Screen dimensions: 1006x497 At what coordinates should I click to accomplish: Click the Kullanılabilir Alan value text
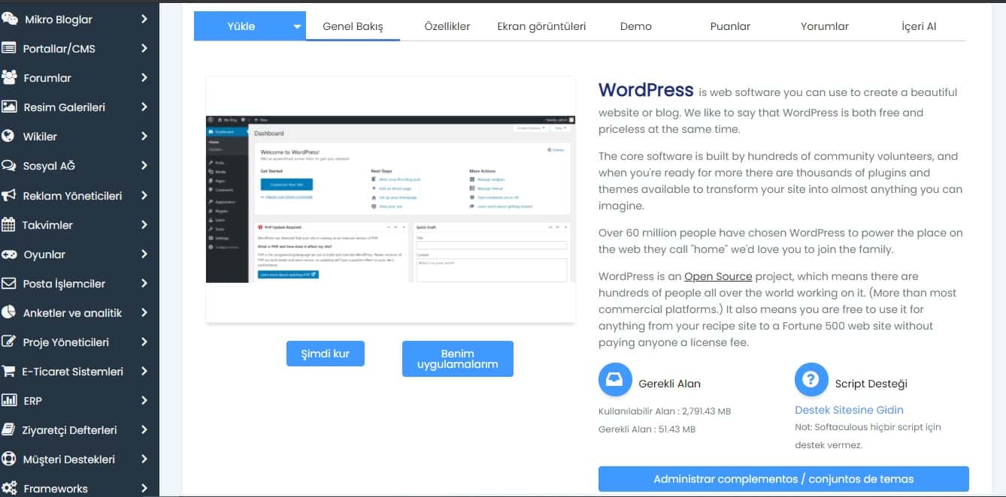(x=665, y=411)
